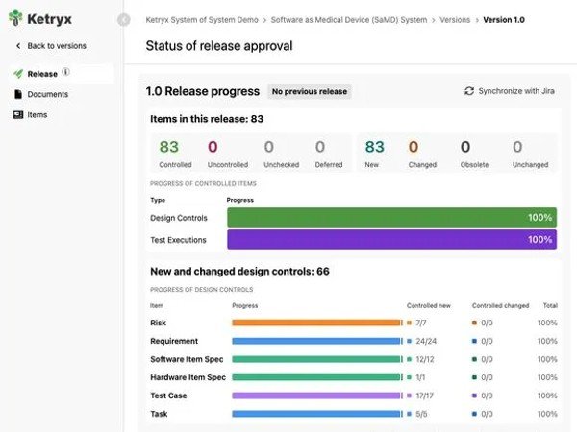This screenshot has height=432, width=577.
Task: Click the Documents file icon
Action: pyautogui.click(x=18, y=94)
